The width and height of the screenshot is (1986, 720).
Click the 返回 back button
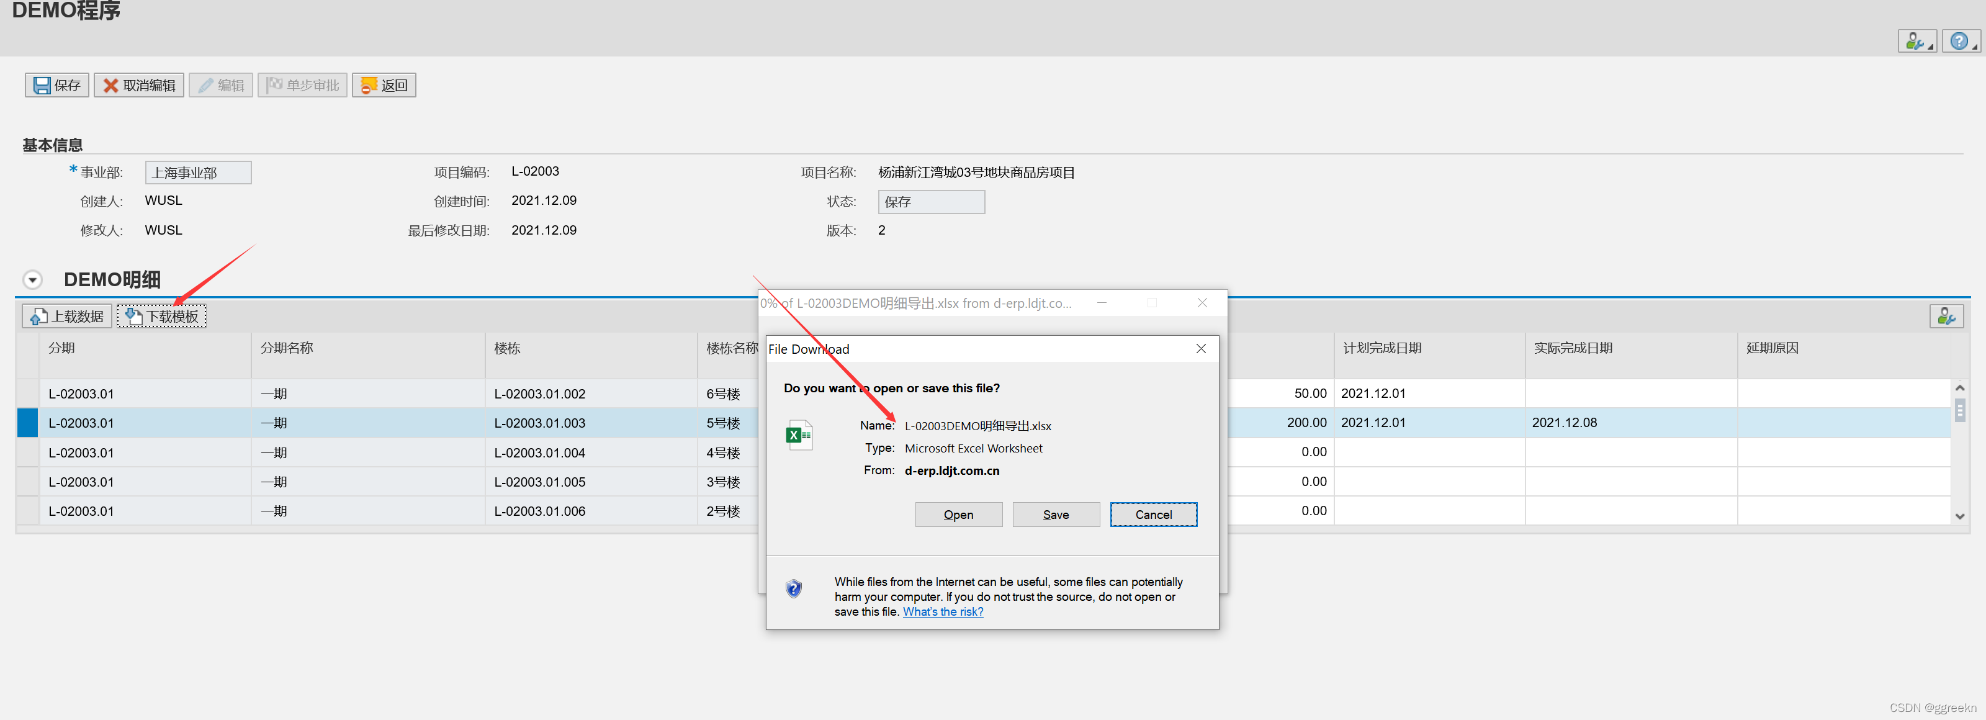[384, 85]
